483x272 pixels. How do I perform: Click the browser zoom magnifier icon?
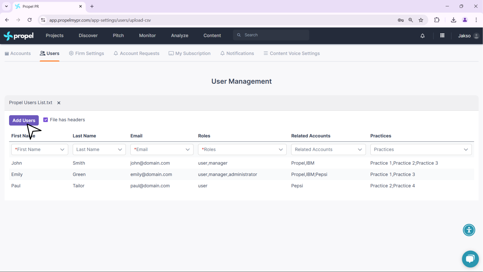[411, 20]
